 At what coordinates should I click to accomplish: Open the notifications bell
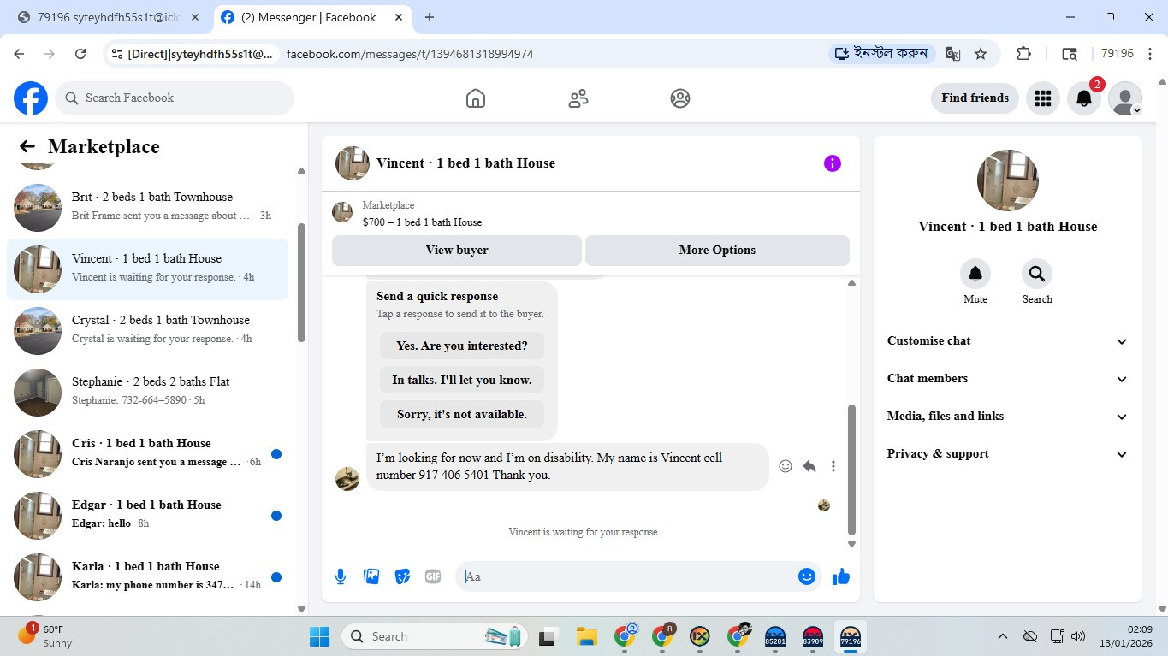(1084, 98)
